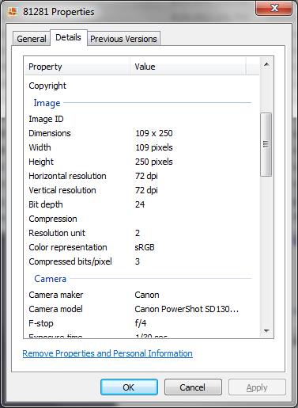Open the Previous Versions tab

(x=123, y=39)
